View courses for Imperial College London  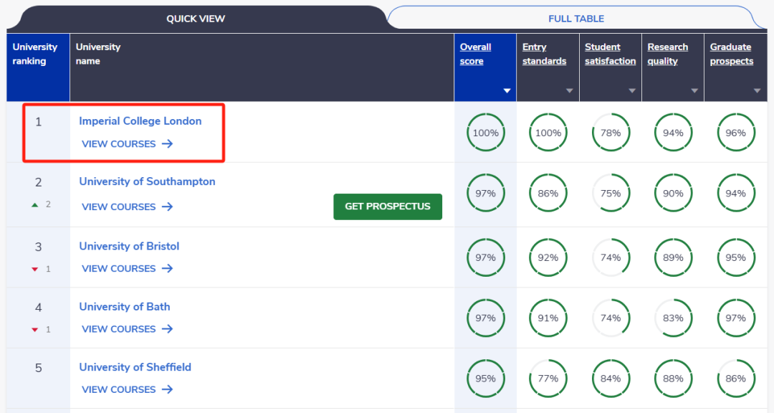[x=128, y=143]
